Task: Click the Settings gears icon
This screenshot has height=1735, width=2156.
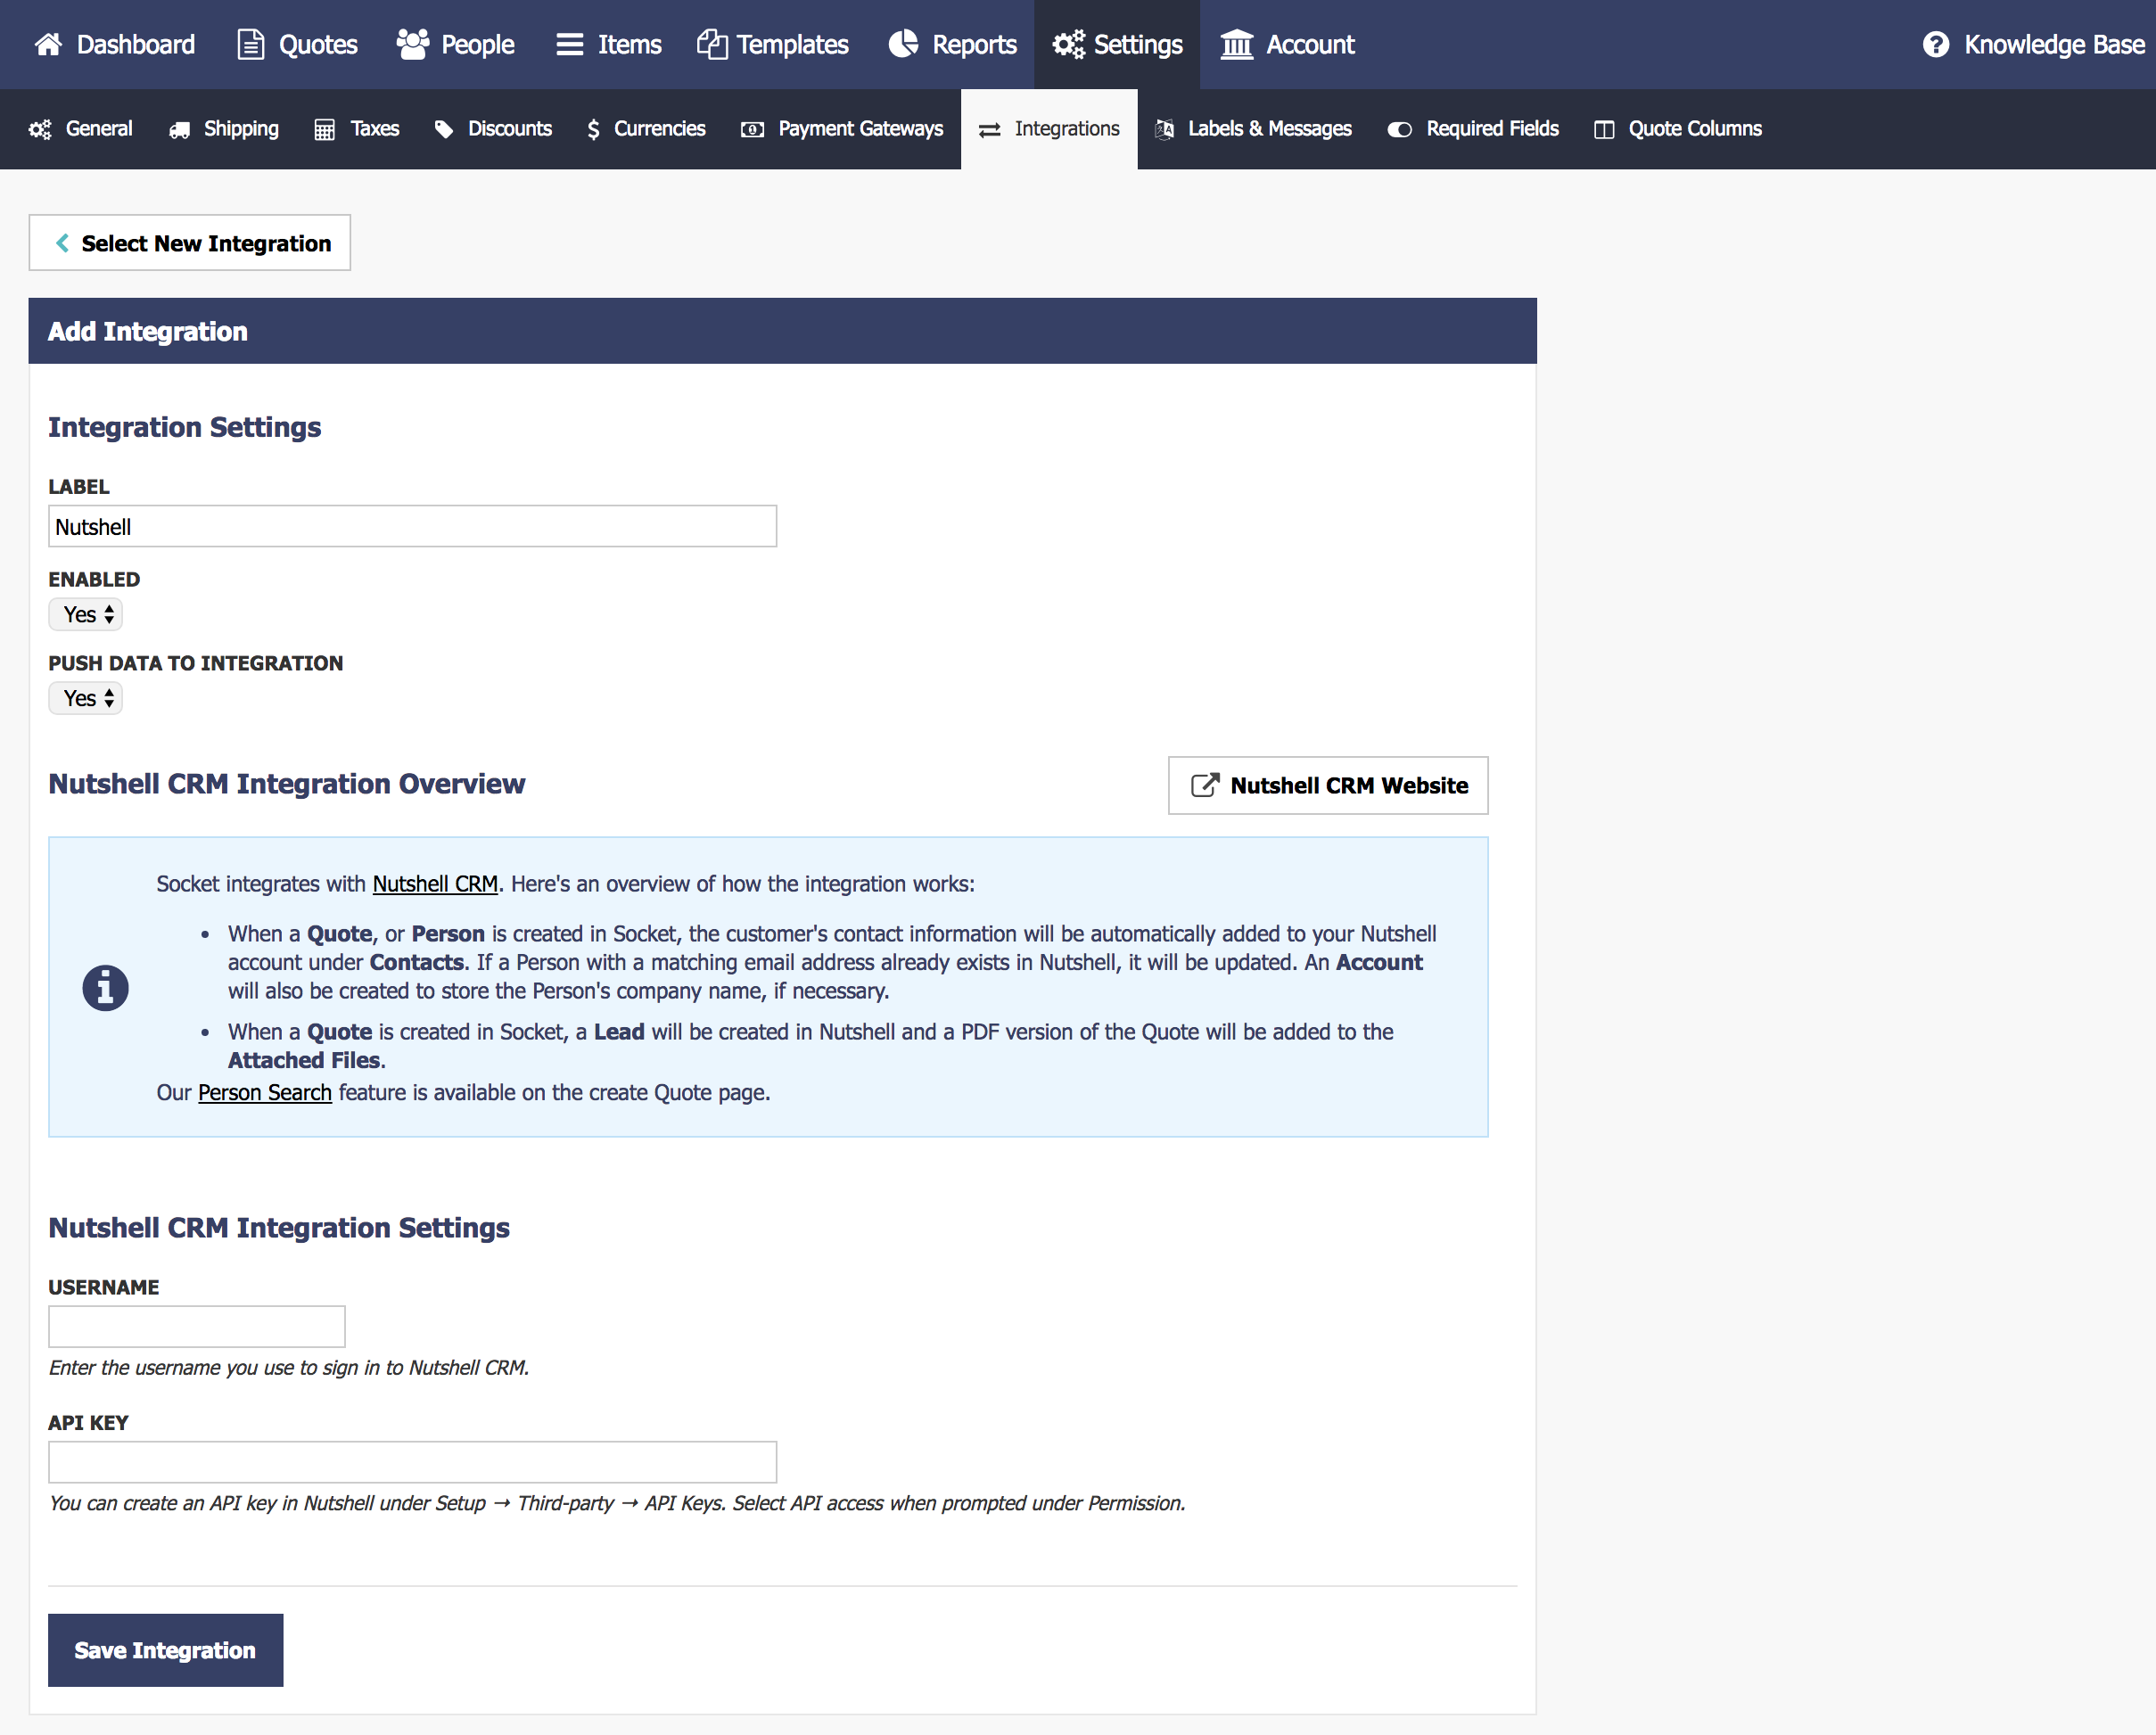Action: tap(1068, 44)
